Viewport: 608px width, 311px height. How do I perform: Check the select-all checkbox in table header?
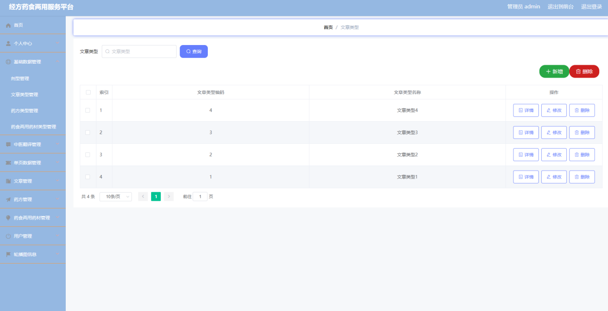pos(88,92)
